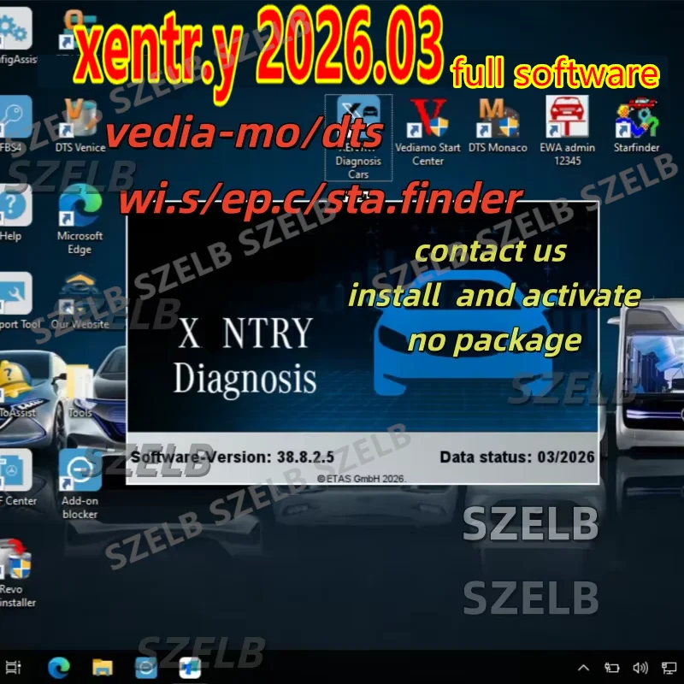Open the EWA admin 12345 shortcut
684x684 pixels.
click(x=567, y=132)
